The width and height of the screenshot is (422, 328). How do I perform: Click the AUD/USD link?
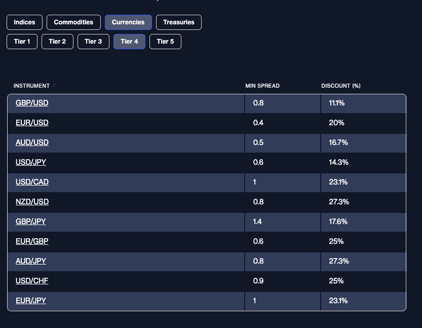point(32,142)
